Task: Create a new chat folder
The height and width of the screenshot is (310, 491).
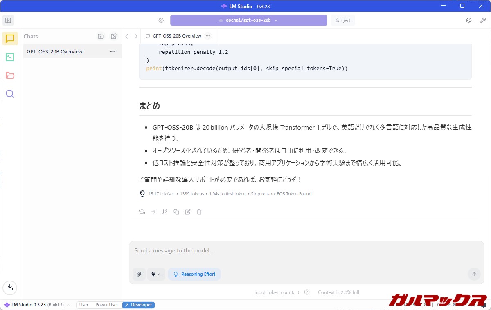Action: coord(101,36)
